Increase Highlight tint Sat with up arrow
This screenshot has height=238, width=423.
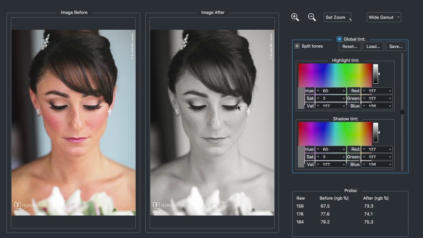(x=344, y=99)
